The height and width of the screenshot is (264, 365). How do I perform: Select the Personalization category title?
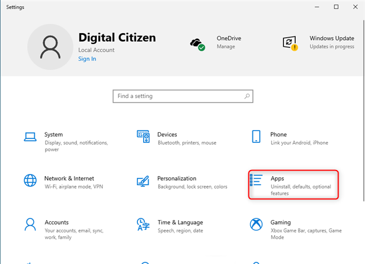point(177,178)
